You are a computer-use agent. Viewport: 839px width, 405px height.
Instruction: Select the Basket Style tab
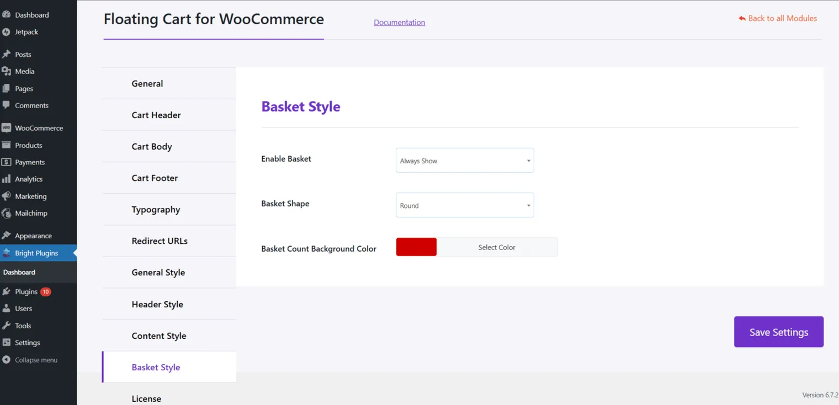169,367
